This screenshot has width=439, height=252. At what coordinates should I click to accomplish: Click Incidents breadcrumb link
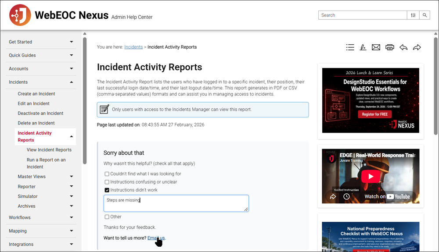pyautogui.click(x=133, y=47)
